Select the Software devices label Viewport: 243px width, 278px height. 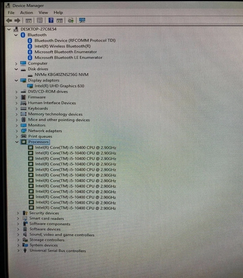click(x=45, y=229)
